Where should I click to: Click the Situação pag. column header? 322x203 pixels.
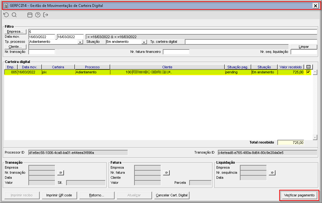(x=238, y=67)
